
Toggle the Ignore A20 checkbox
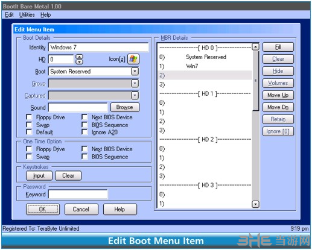(x=84, y=132)
